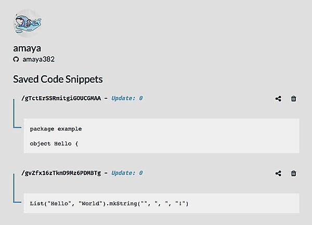Click "Update: 0" on the first snippet
This screenshot has width=312, height=225.
point(127,98)
